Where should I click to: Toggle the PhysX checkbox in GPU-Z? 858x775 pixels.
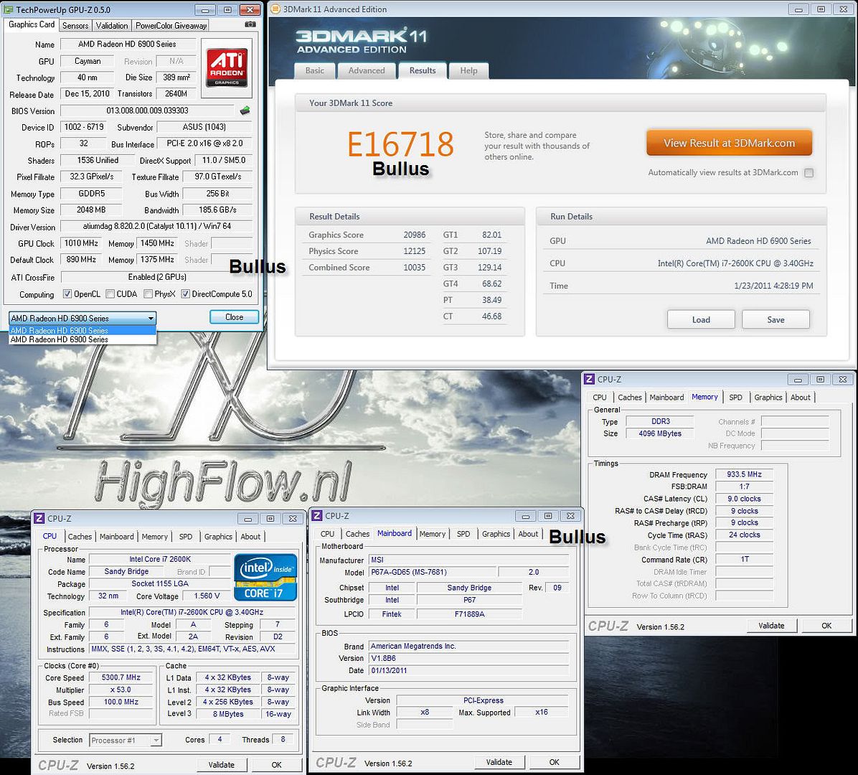tap(148, 294)
